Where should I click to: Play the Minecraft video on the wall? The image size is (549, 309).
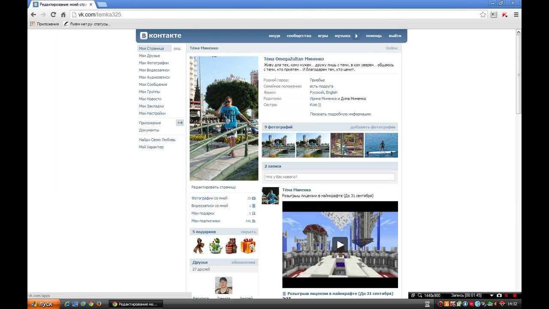340,245
